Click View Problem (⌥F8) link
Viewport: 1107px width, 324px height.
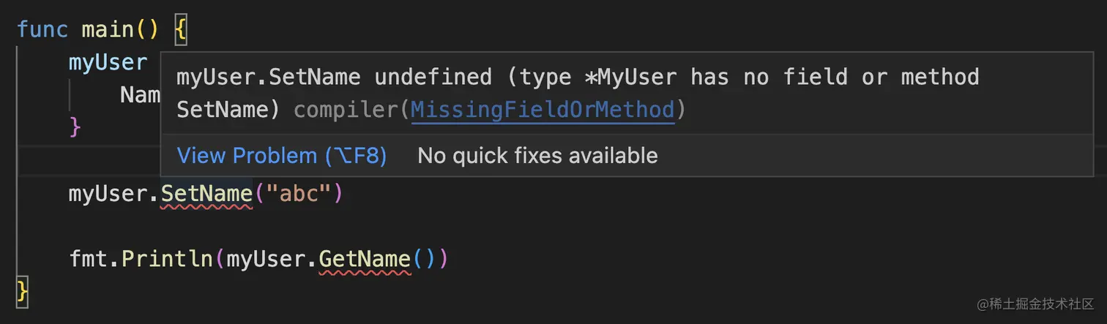coord(282,156)
